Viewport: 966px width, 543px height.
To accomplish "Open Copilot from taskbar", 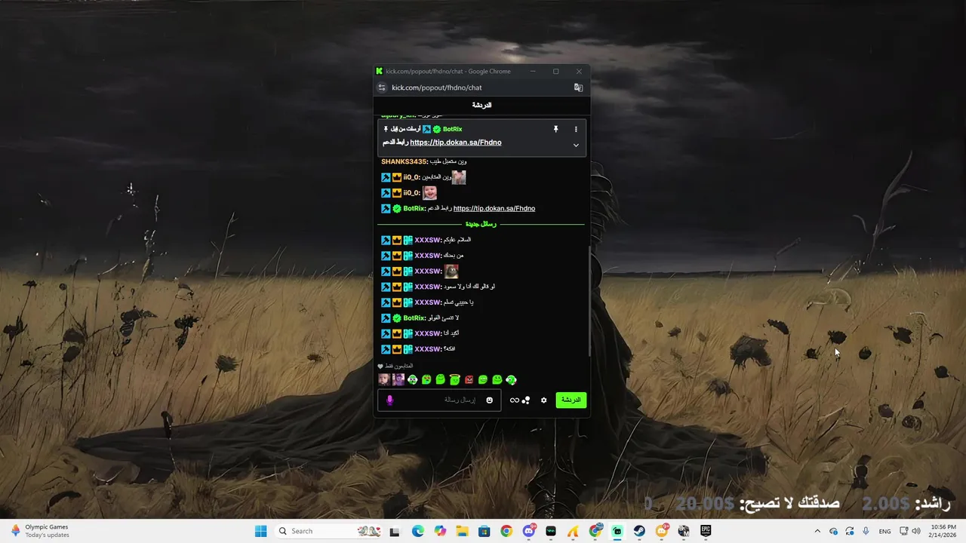I will click(440, 531).
